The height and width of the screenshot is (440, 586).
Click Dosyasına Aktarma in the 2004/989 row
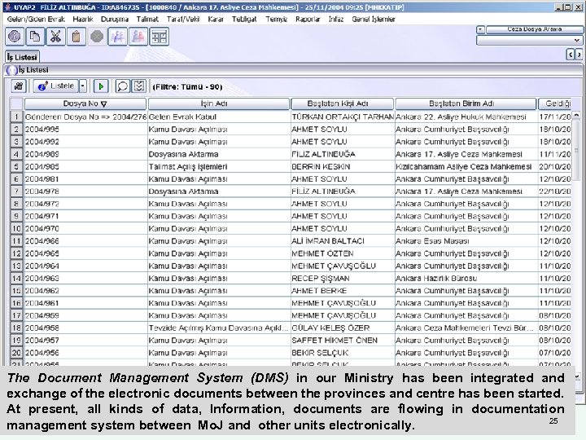coord(219,154)
